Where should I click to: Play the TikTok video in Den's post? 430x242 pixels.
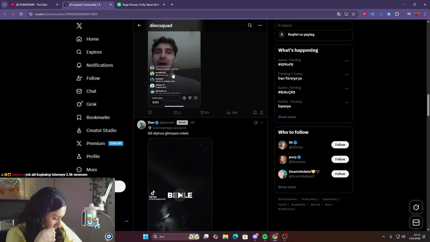(x=180, y=195)
